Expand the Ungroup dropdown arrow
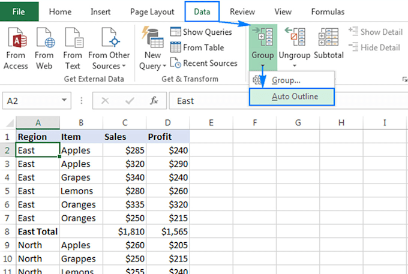Viewport: 408px width, 274px height. pyautogui.click(x=294, y=65)
